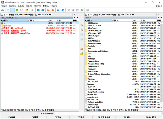The width and height of the screenshot is (163, 119).
Task: Toggle the highlighted full details view icon
Action: (x=12, y=10)
